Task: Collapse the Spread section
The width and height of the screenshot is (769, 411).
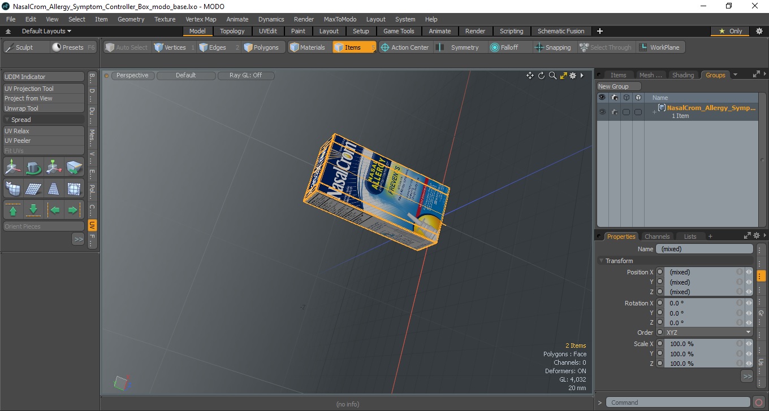Action: 7,120
